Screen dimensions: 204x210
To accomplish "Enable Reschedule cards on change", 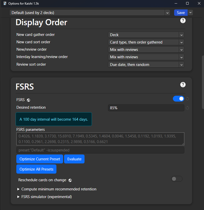I will 177,179.
